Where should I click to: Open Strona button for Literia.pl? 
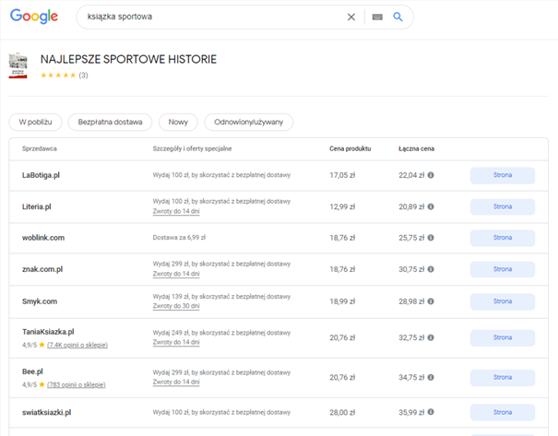pos(503,206)
